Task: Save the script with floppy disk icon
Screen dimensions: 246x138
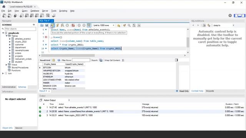Action: click(47, 25)
